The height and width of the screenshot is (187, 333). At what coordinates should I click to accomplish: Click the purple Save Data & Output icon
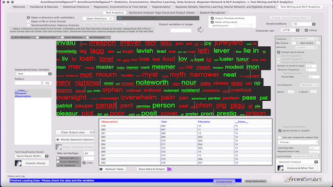169,169
